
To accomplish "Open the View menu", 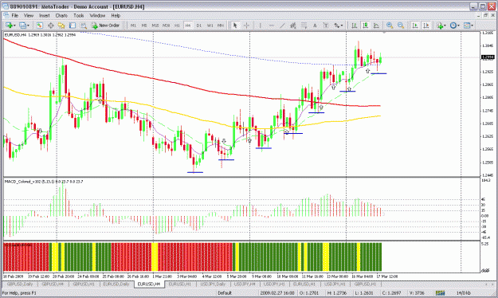I will pyautogui.click(x=29, y=15).
